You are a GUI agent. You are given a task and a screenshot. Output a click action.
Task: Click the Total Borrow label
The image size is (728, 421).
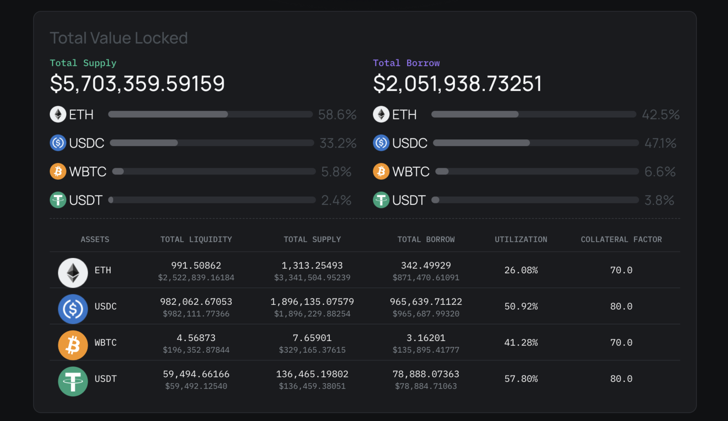pyautogui.click(x=406, y=63)
